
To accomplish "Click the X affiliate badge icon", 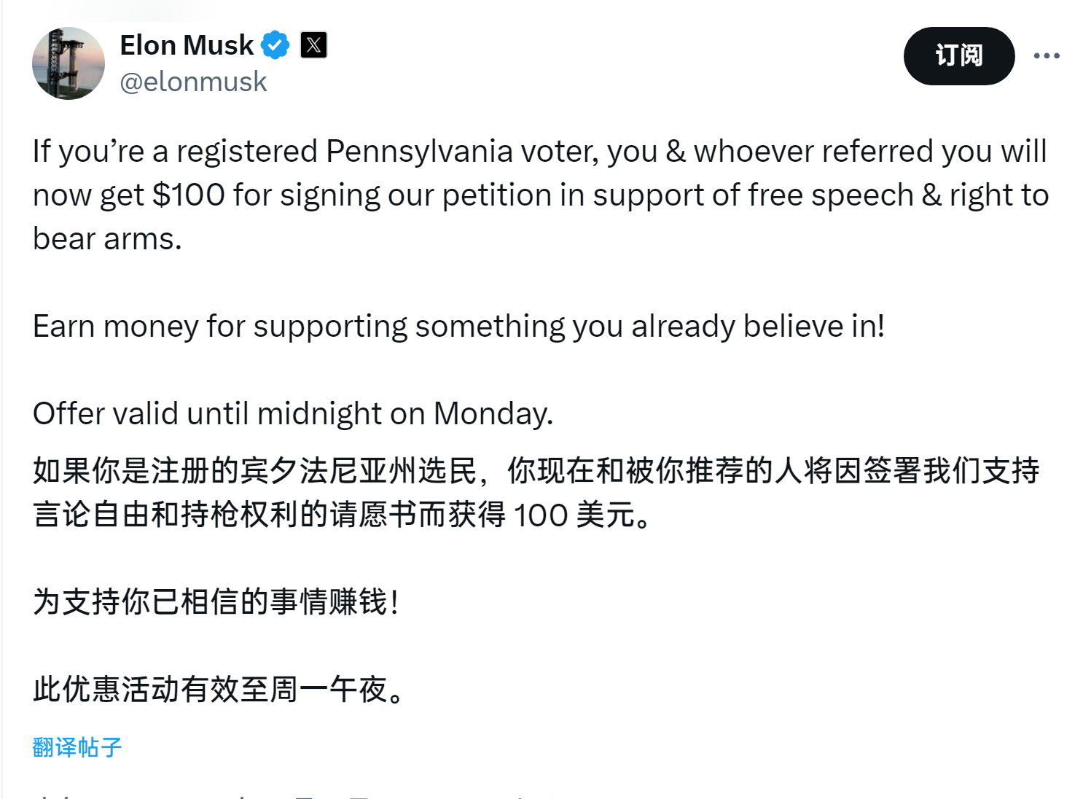I will pos(313,45).
